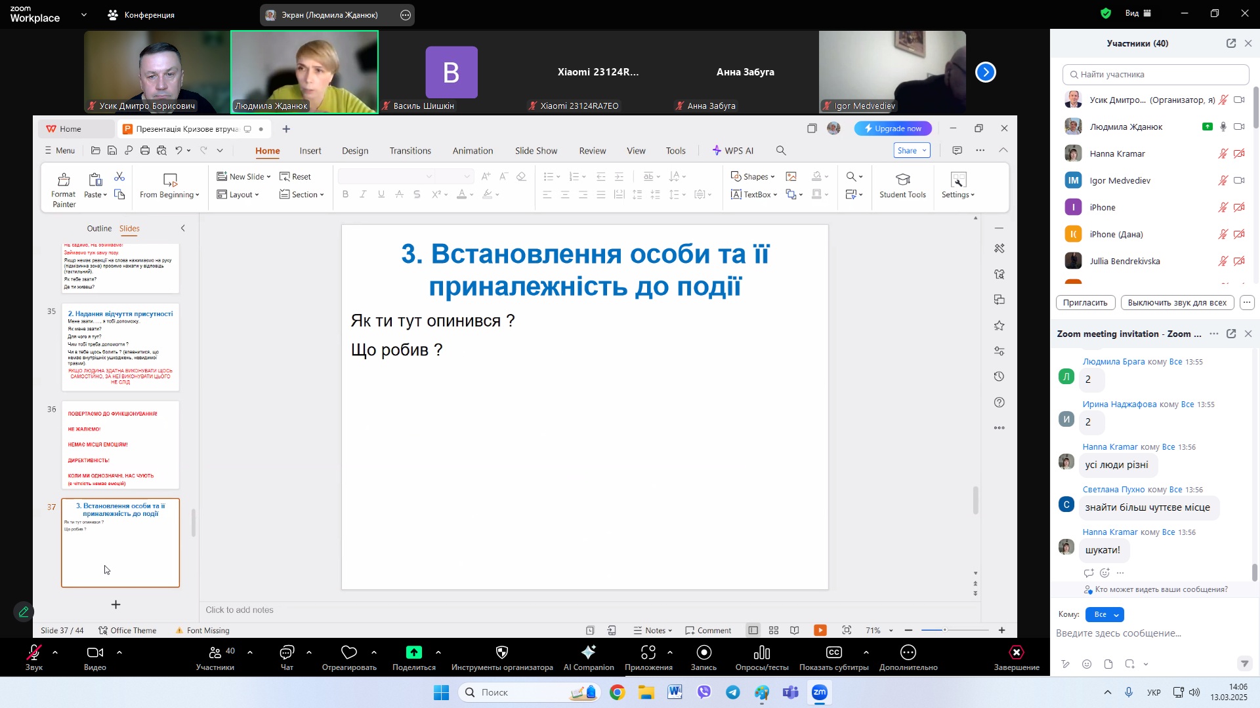Click Zoom Share screen button
The height and width of the screenshot is (708, 1260).
[x=414, y=658]
